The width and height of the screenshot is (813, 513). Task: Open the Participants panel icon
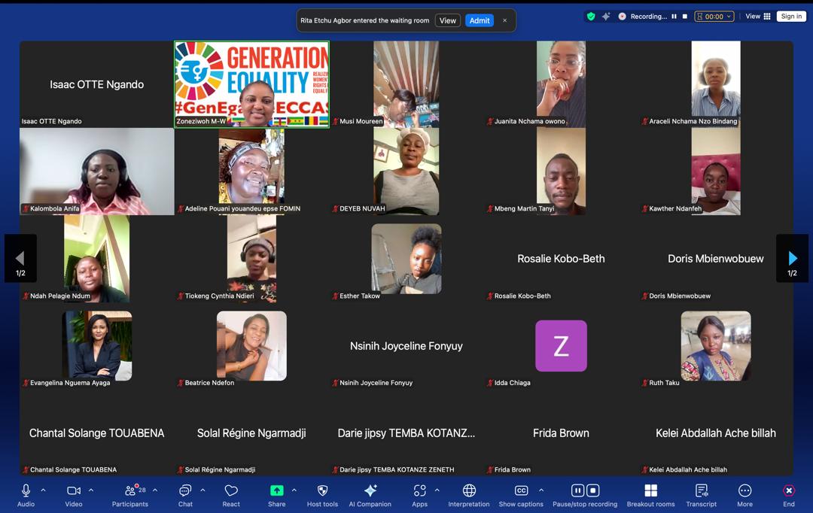tap(130, 490)
